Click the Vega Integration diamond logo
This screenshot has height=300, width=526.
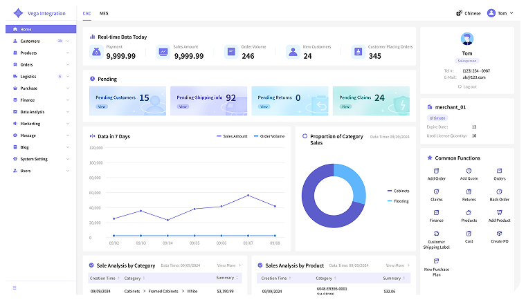pyautogui.click(x=18, y=13)
